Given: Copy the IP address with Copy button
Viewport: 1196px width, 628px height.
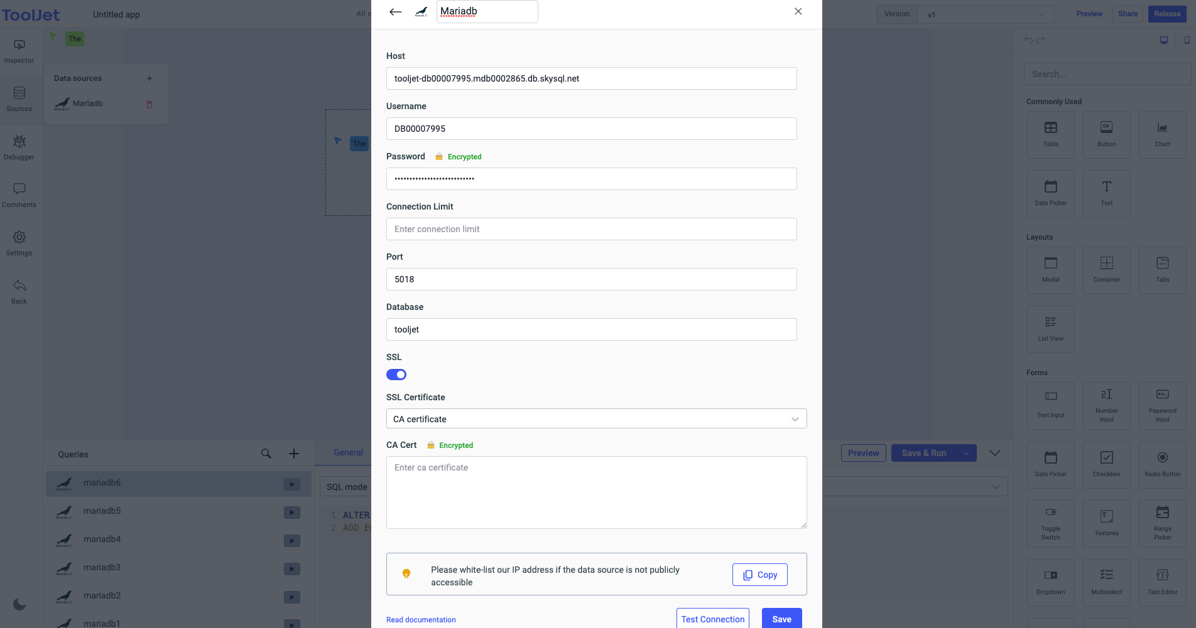Looking at the screenshot, I should point(759,575).
